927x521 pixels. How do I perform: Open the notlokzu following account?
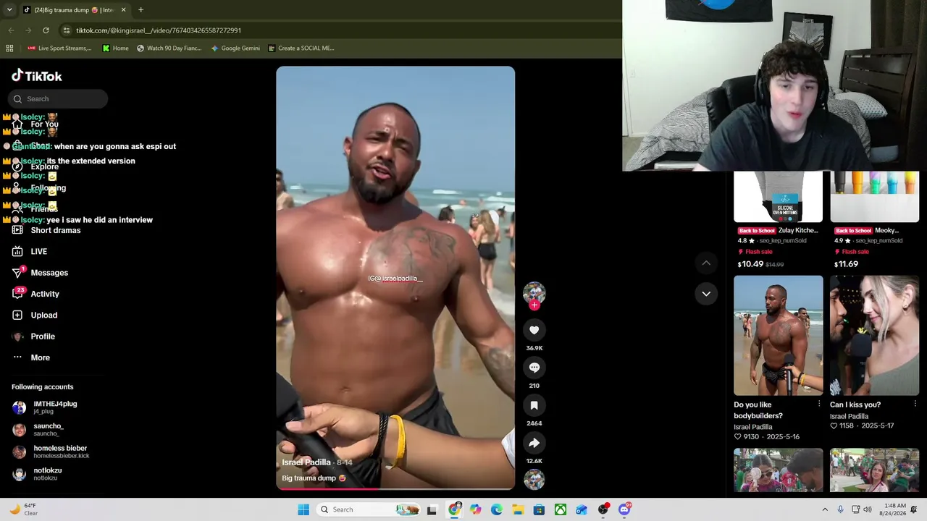37,474
